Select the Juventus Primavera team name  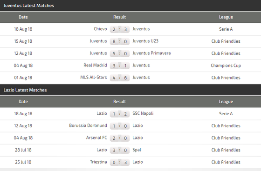pos(151,53)
